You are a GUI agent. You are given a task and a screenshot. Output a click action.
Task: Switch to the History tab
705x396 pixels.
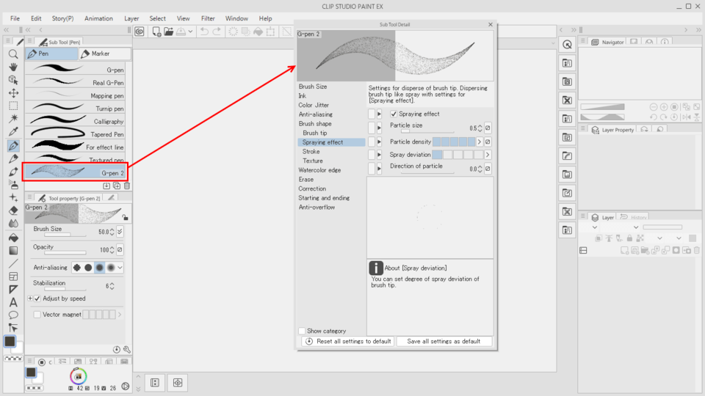tap(633, 217)
